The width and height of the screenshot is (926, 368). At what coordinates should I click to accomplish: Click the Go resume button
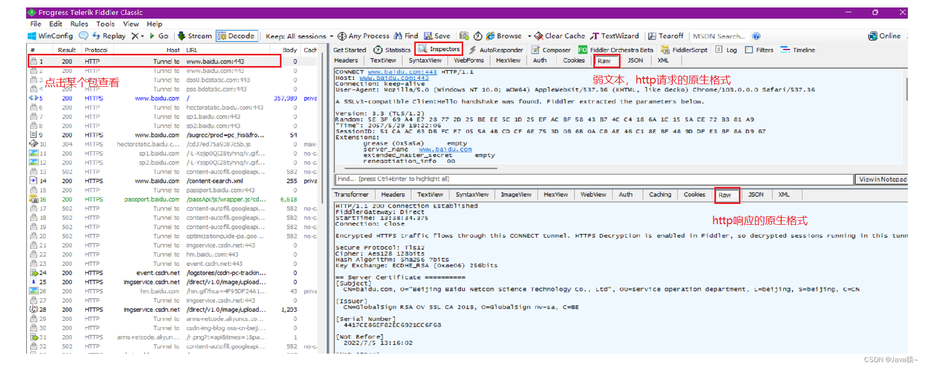(159, 36)
